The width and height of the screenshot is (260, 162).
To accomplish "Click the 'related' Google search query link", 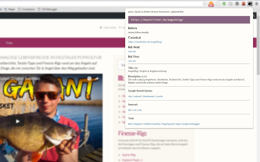I will (x=137, y=96).
